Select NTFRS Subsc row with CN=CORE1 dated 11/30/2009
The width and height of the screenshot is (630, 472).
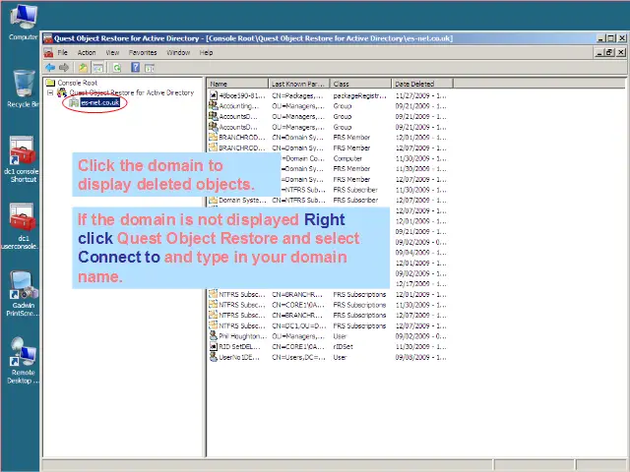[x=328, y=305]
